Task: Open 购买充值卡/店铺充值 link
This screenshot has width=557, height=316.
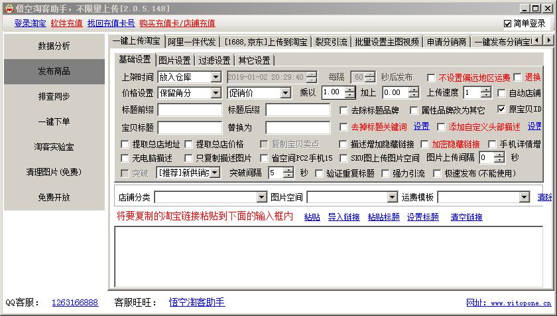Action: pos(177,23)
